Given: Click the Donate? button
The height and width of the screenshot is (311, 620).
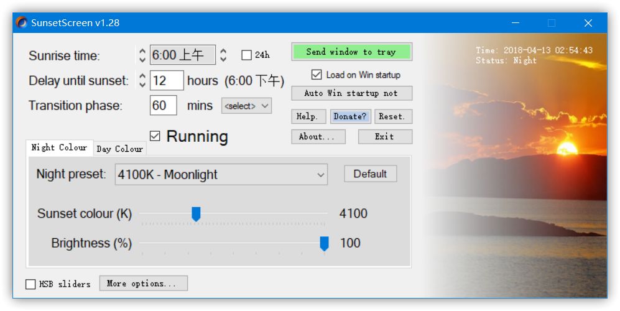Looking at the screenshot, I should pyautogui.click(x=350, y=116).
